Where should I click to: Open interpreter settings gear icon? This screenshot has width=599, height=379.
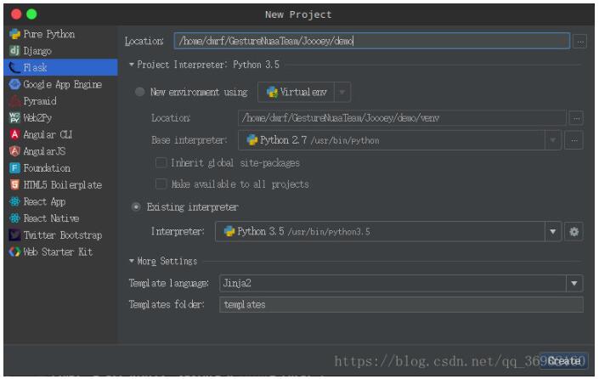[x=574, y=231]
